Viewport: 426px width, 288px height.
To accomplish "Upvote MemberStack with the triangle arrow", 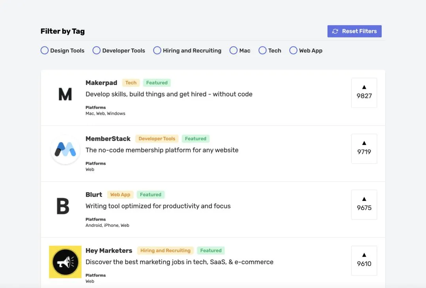I will (x=364, y=143).
